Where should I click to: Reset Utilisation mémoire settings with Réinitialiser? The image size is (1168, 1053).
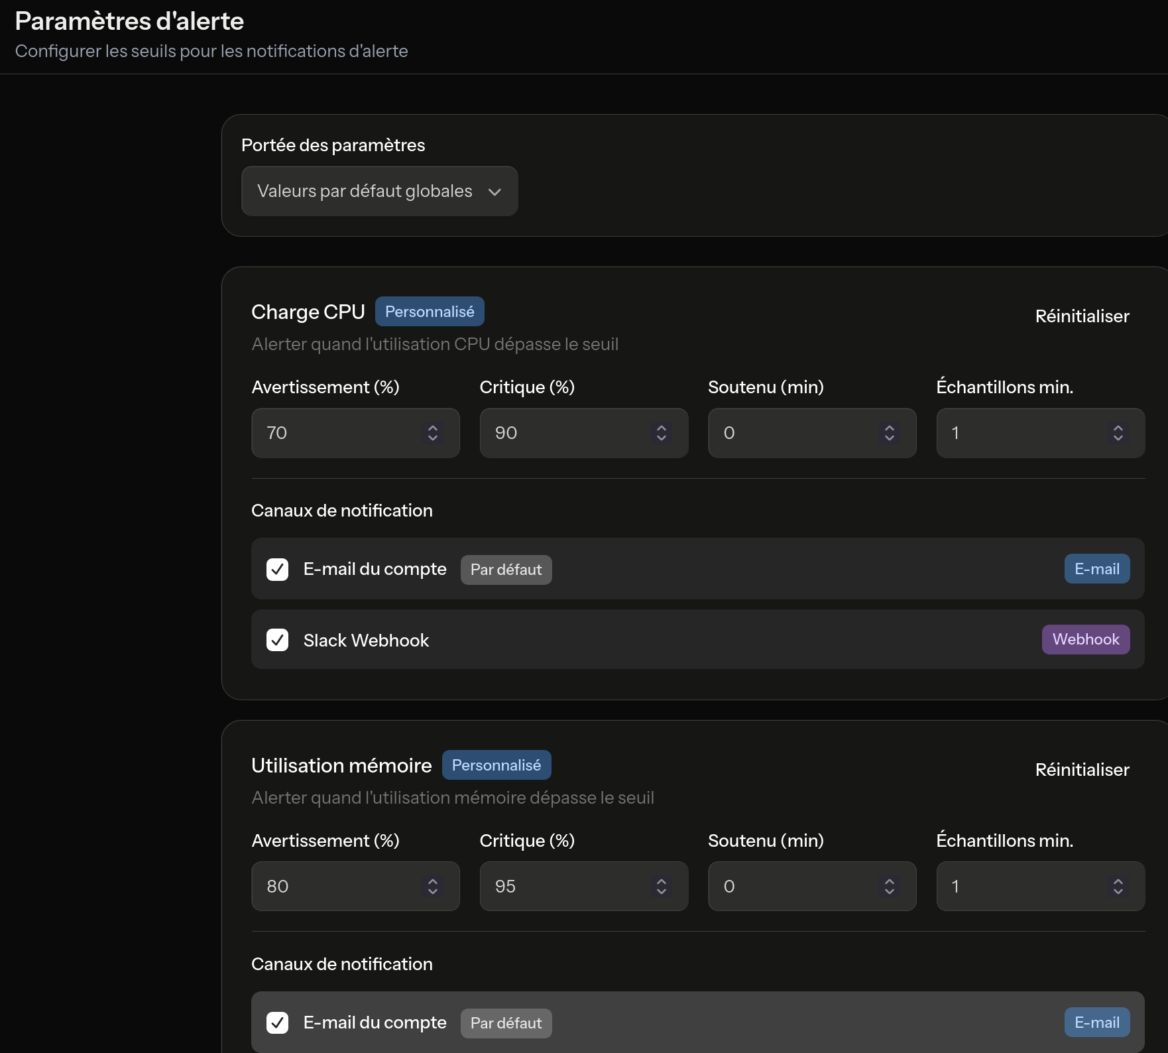[x=1082, y=770]
